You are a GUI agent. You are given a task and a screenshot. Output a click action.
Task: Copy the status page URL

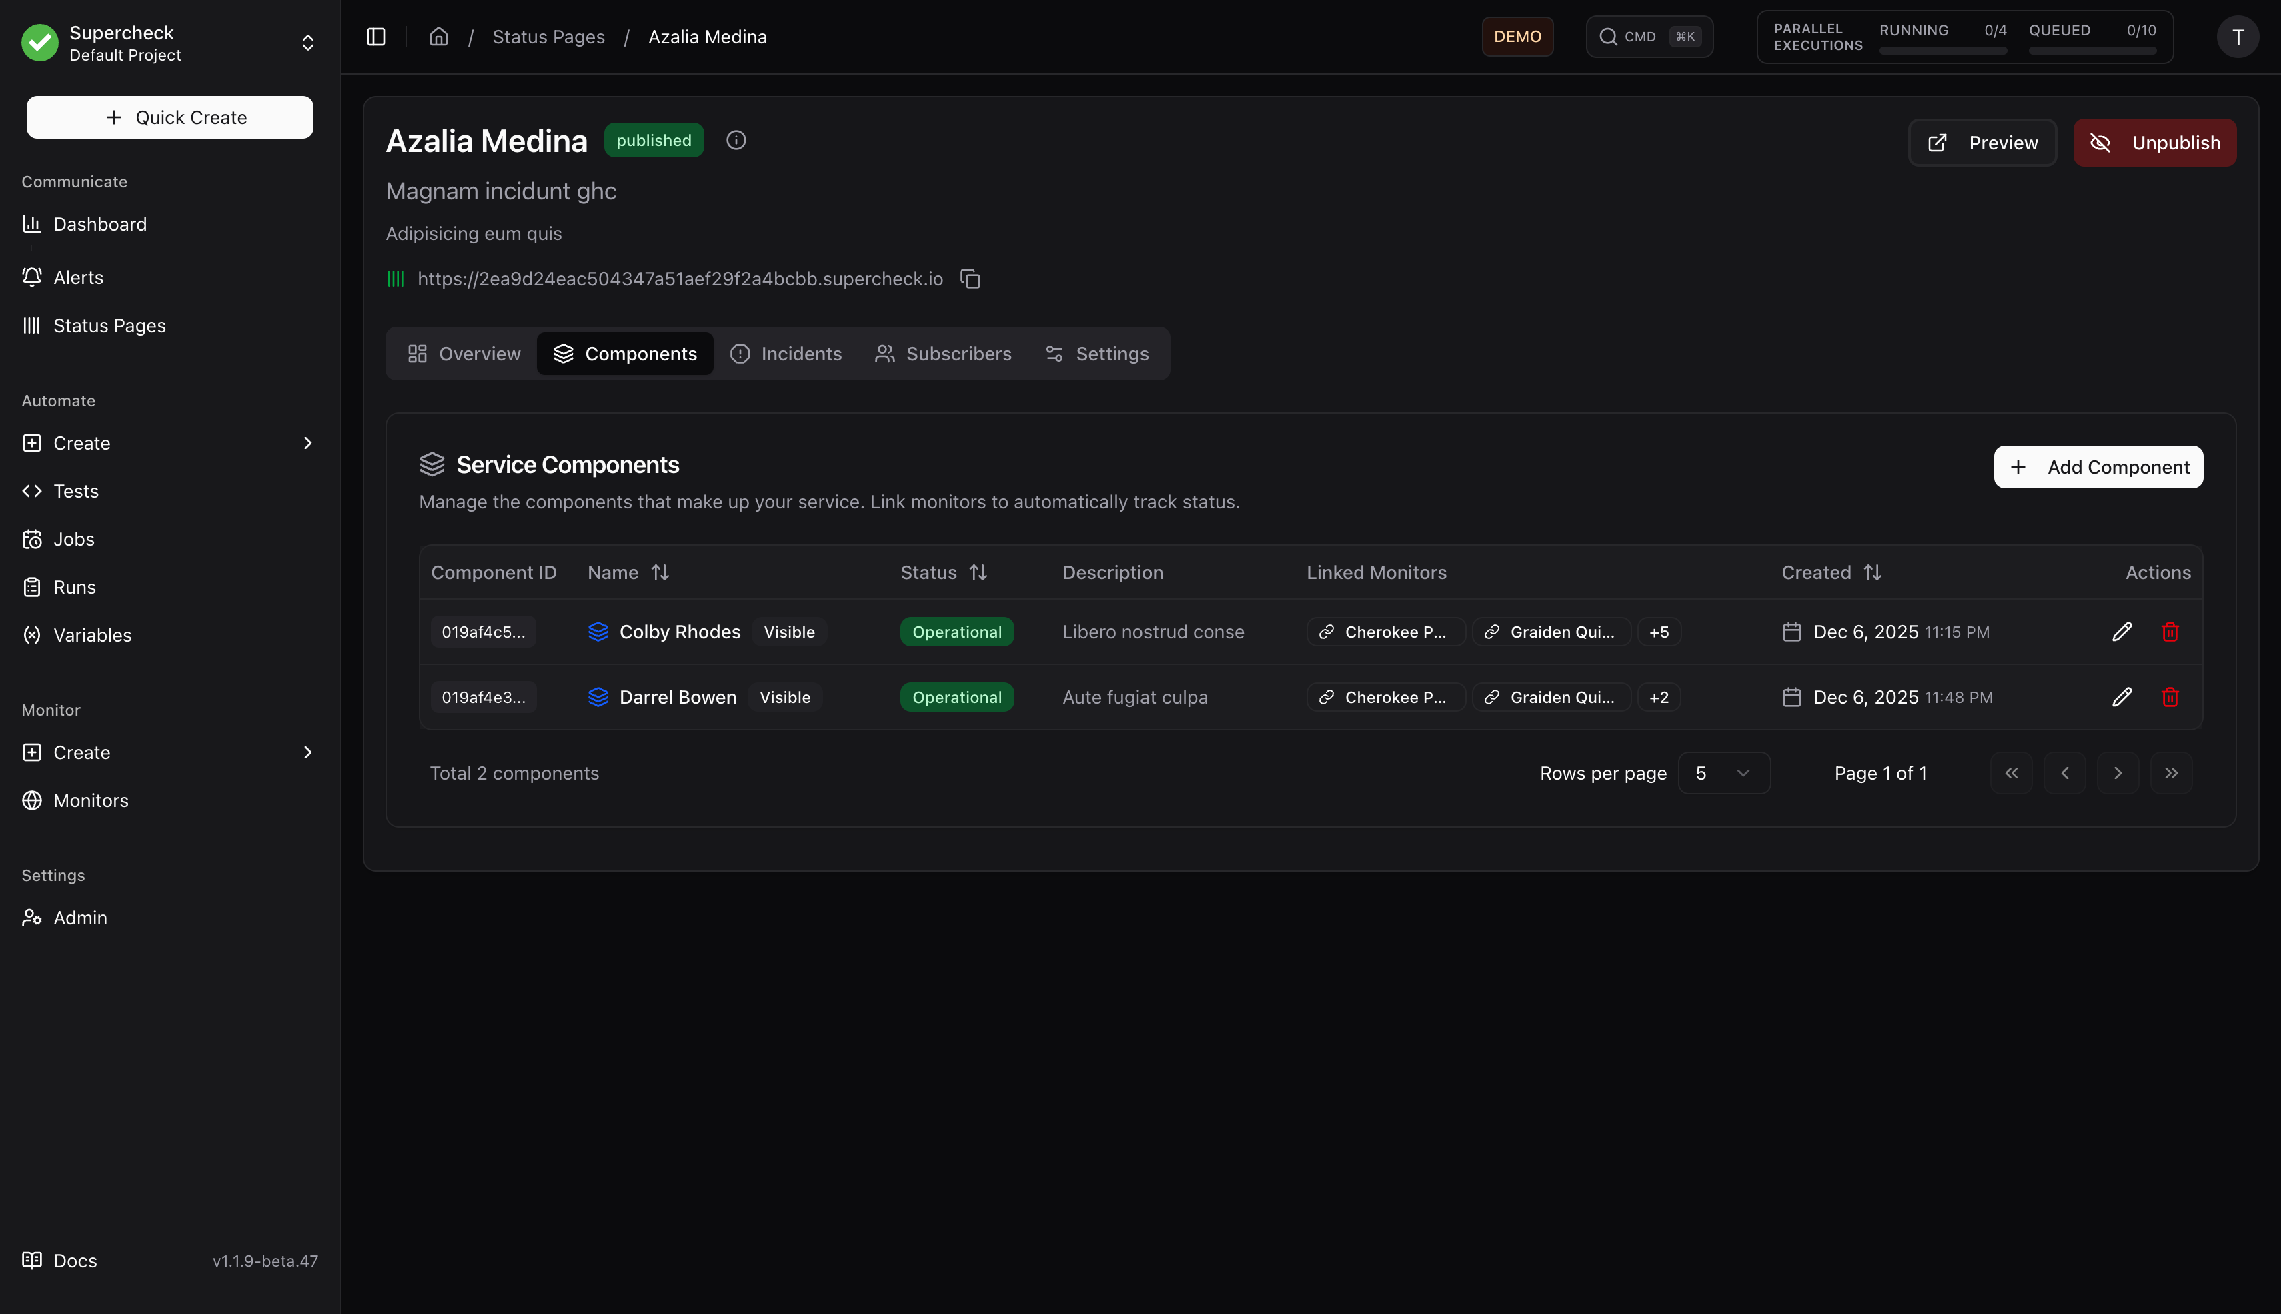pos(971,279)
